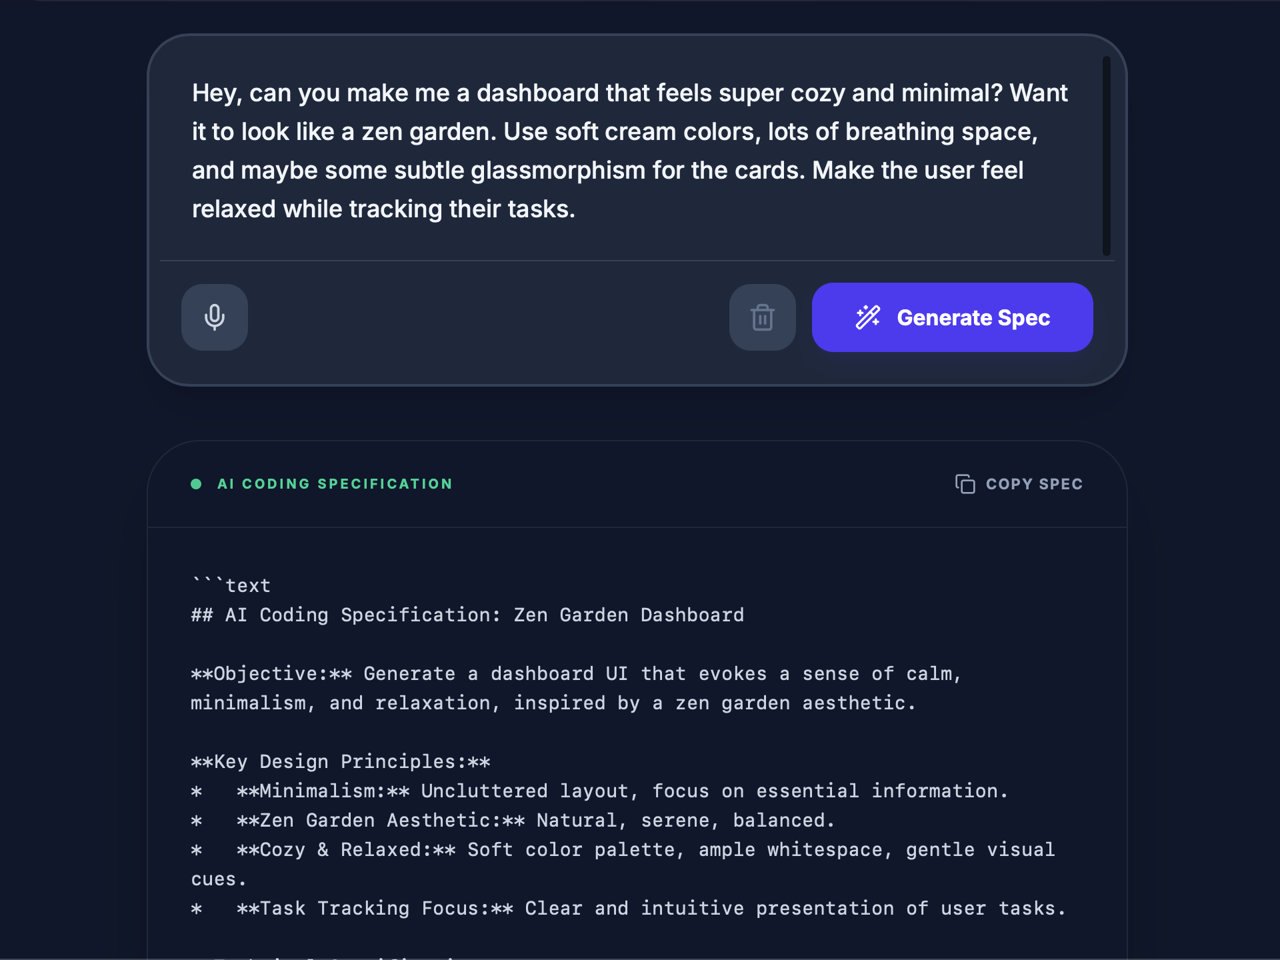The image size is (1280, 960).
Task: Click the trash icon to clear the prompt
Action: [x=762, y=317]
